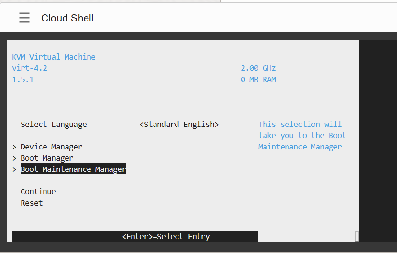
Task: Click the terminal scrollbar thumb at bottom right
Action: [357, 236]
